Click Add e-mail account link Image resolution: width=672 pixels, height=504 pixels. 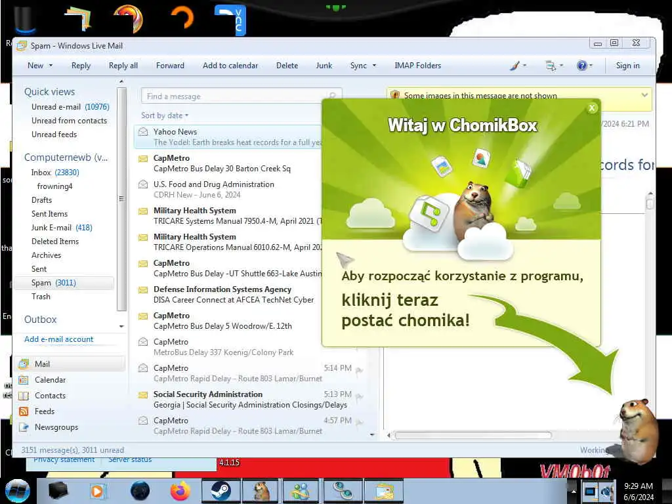(x=58, y=339)
